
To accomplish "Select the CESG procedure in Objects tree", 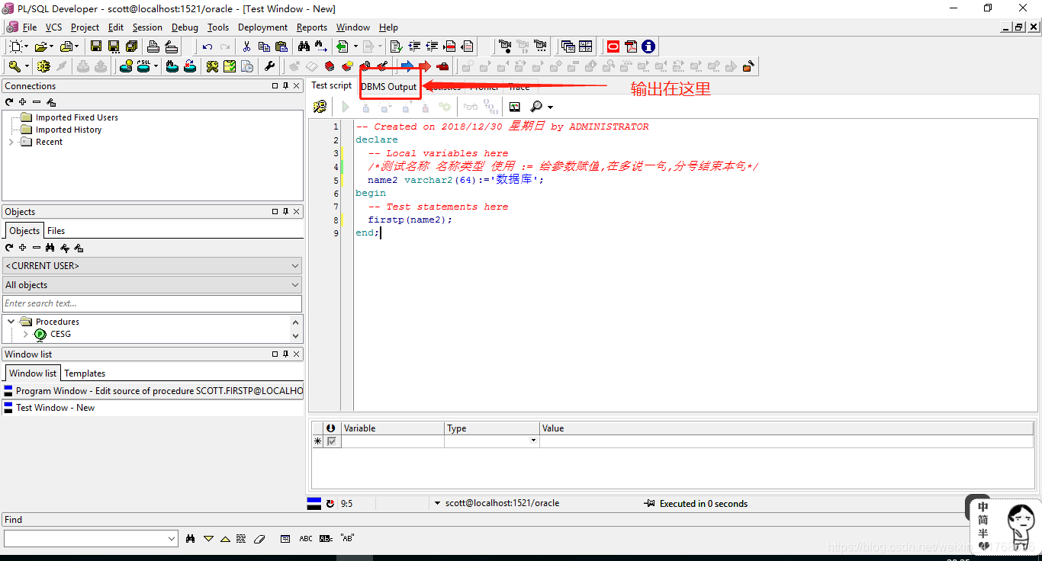I will (60, 334).
